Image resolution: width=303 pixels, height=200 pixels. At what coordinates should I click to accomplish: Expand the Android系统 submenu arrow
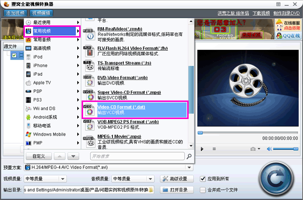[78, 117]
